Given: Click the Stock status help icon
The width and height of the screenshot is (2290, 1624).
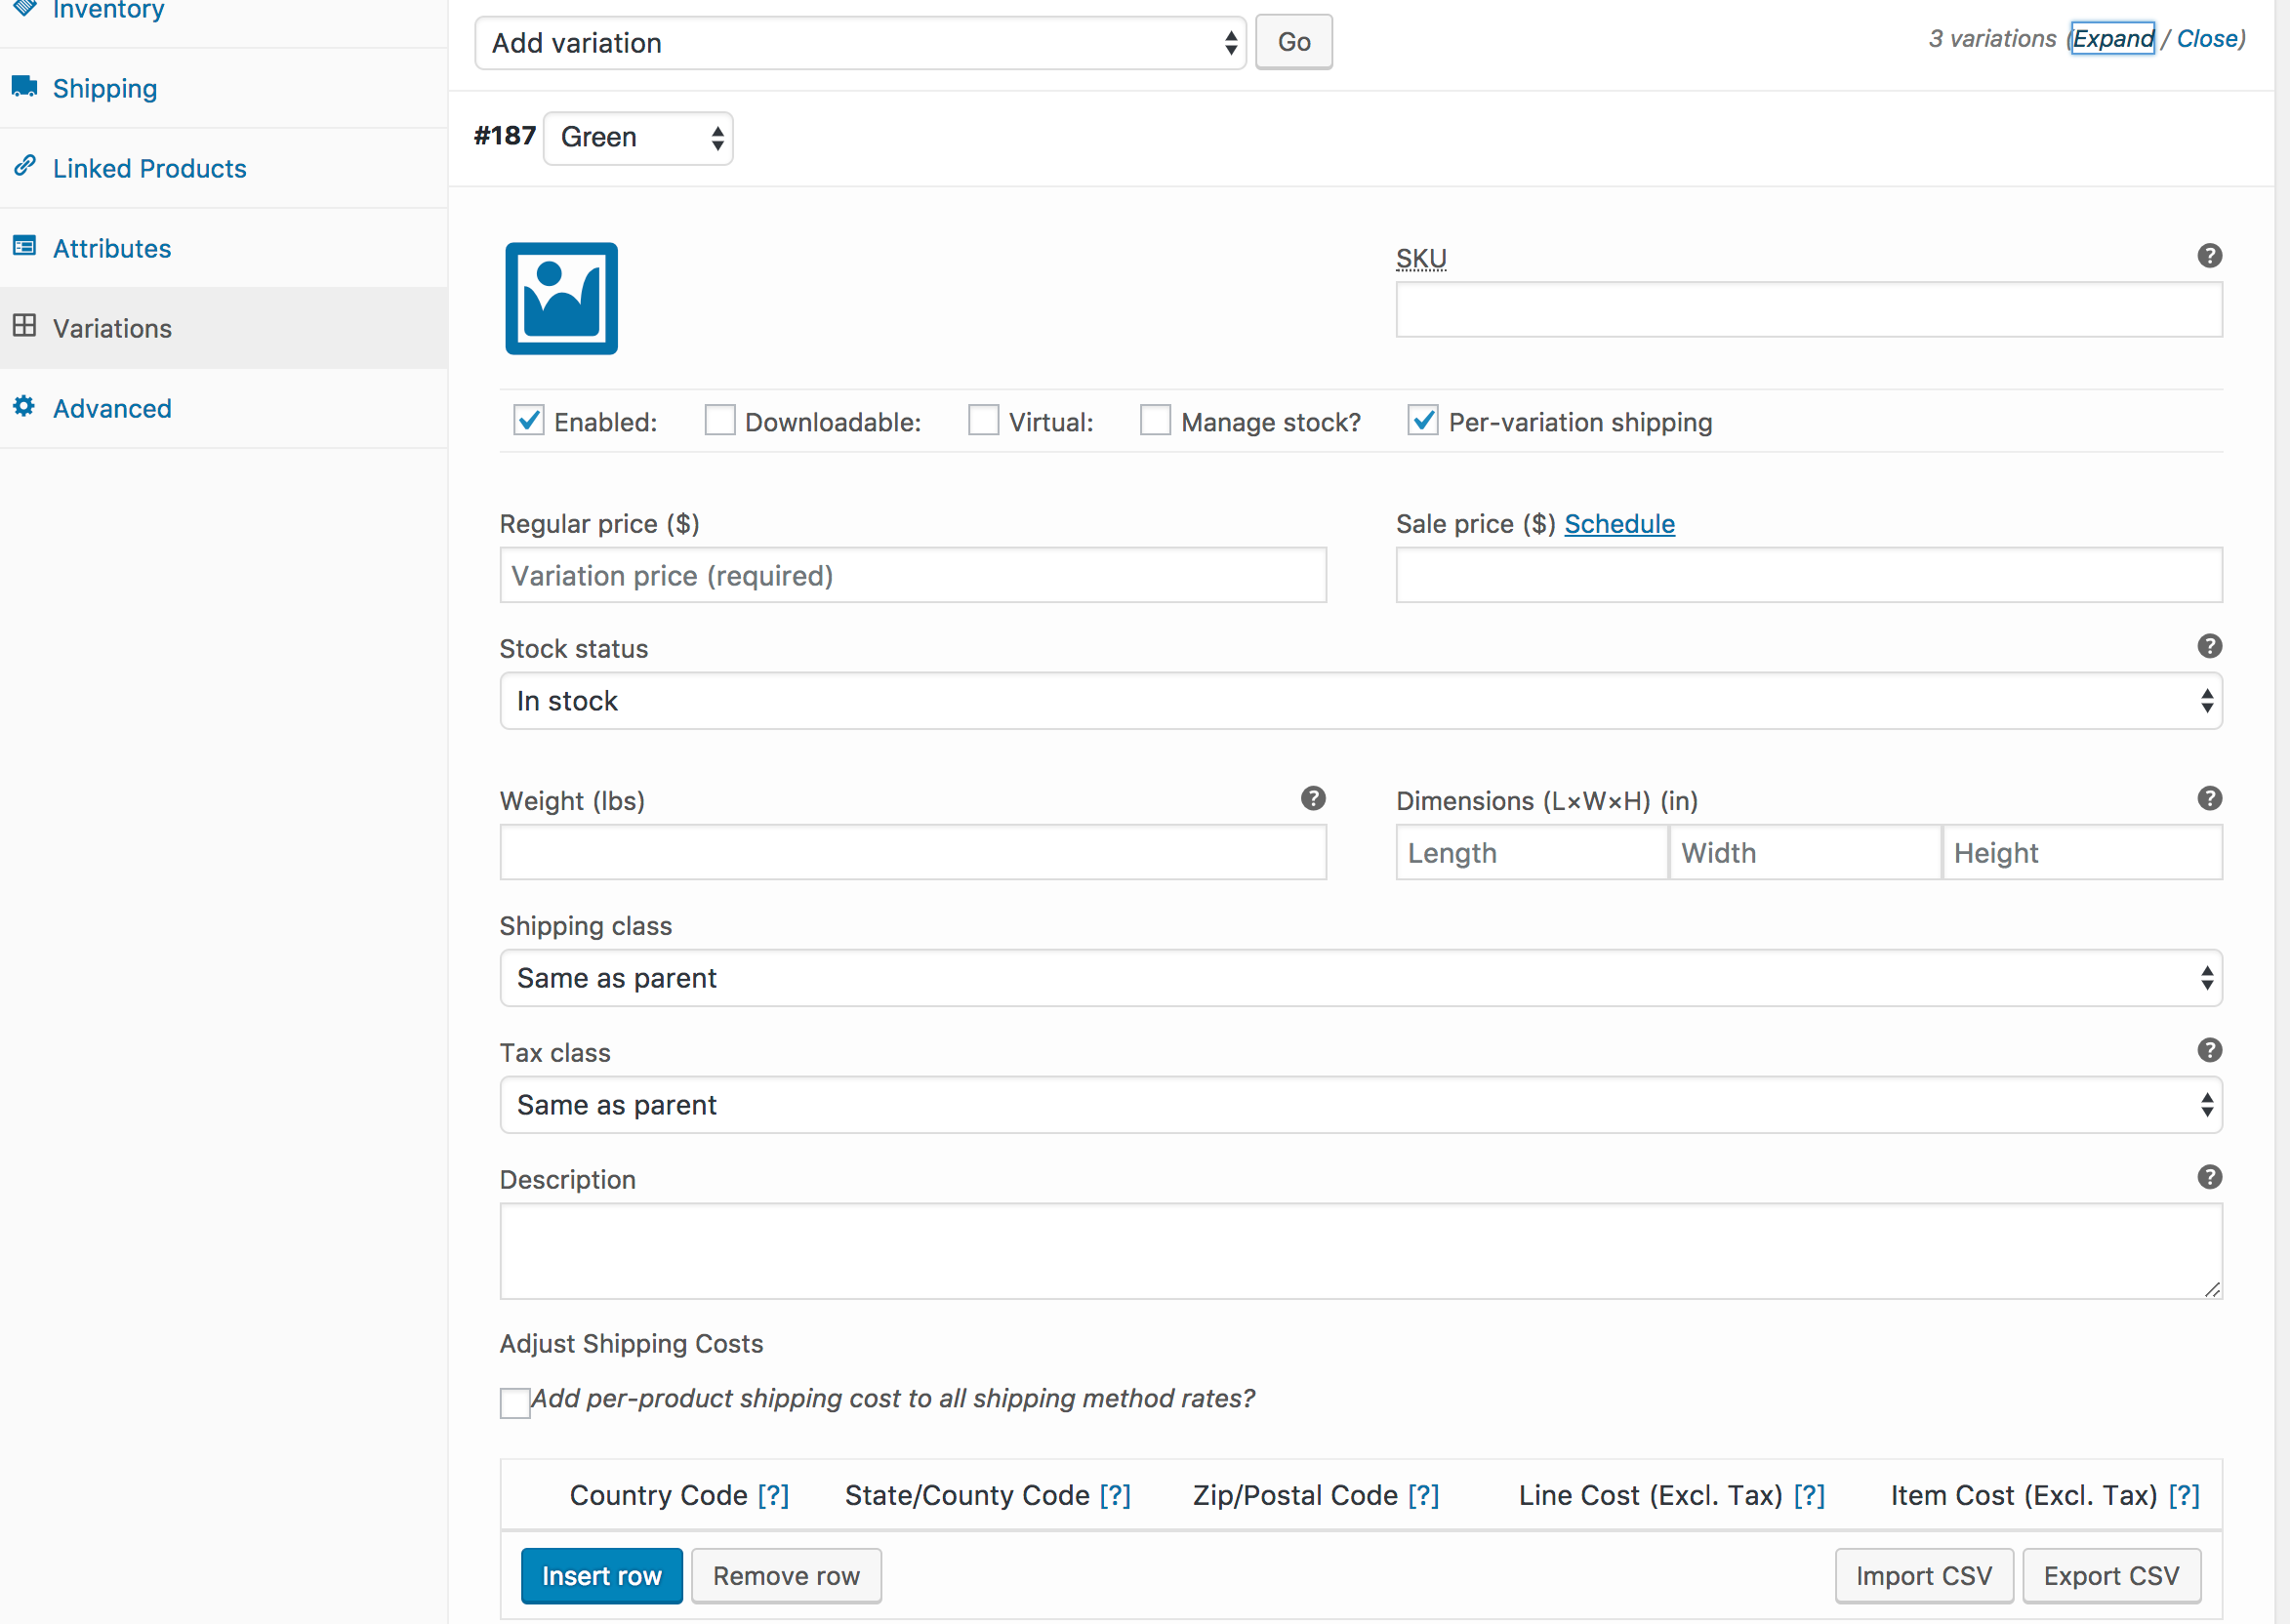Looking at the screenshot, I should (2209, 646).
